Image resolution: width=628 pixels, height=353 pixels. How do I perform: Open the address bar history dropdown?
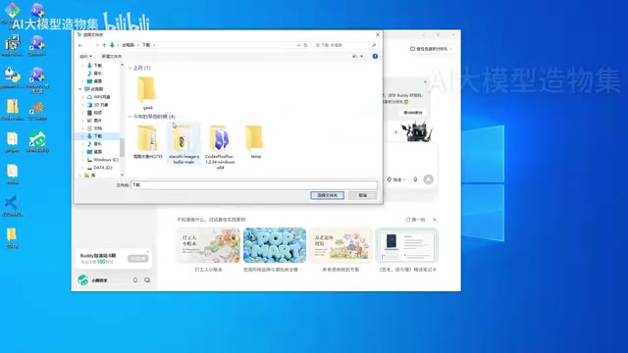[298, 45]
